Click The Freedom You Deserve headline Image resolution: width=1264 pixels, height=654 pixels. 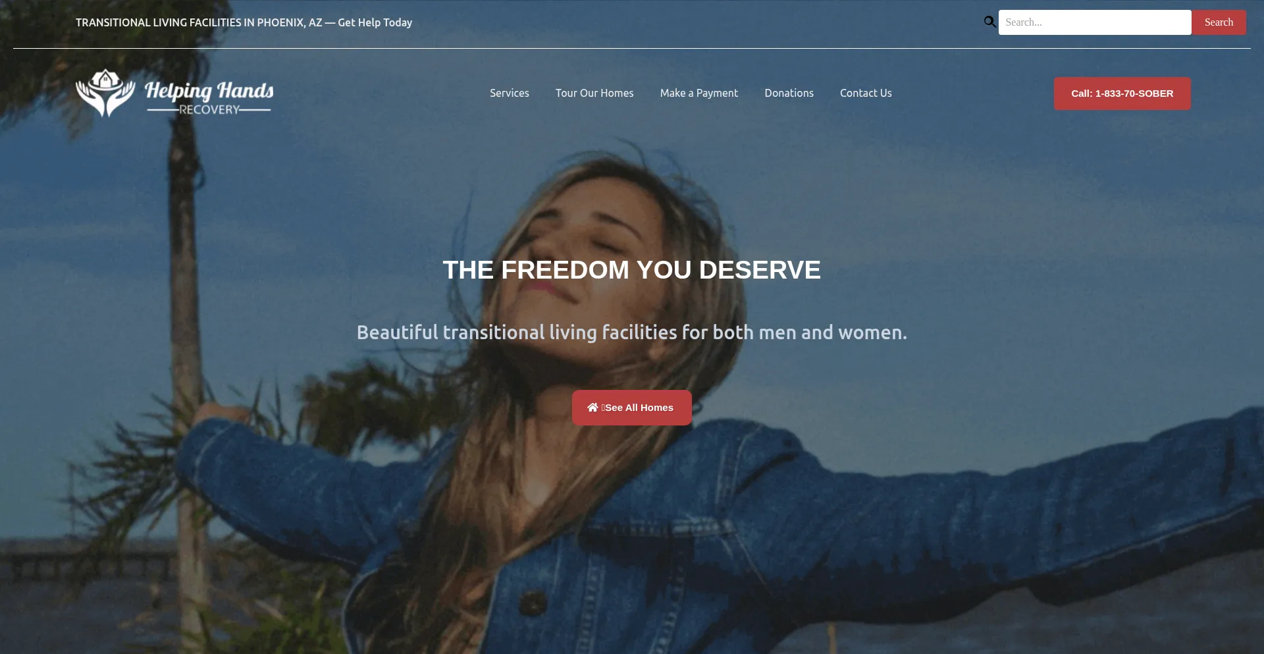pos(632,270)
